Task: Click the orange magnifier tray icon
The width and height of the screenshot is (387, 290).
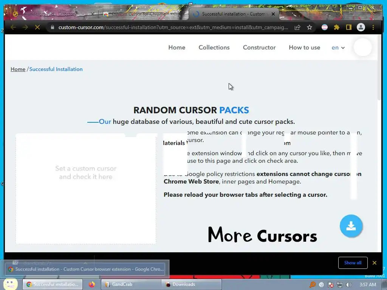Action: click(x=313, y=285)
